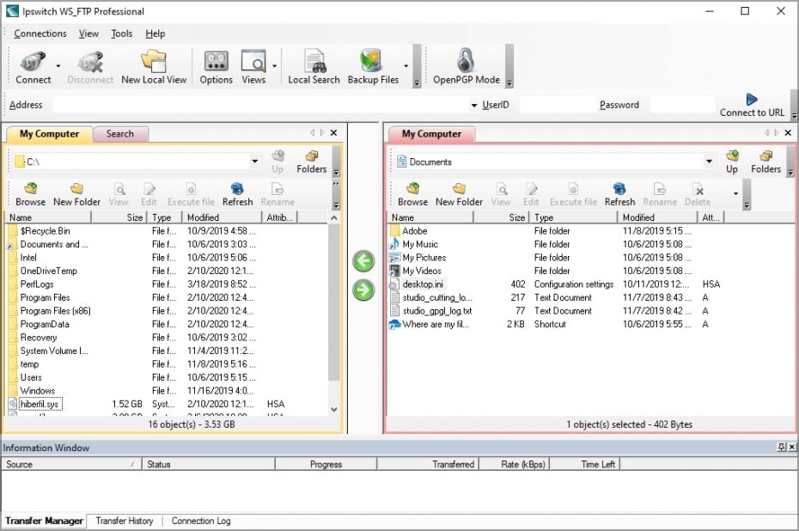Image resolution: width=799 pixels, height=531 pixels.
Task: Click Folders in the Documents pane
Action: tap(765, 162)
